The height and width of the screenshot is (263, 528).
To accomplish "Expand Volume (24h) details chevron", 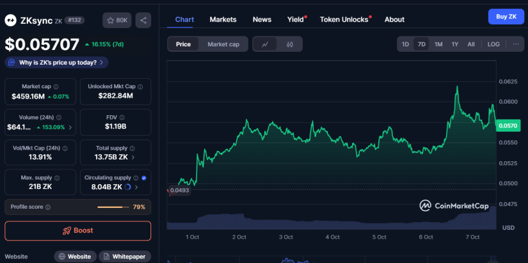I will coord(71,127).
